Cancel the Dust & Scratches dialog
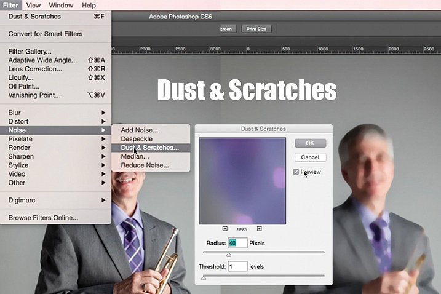This screenshot has width=441, height=294. 309,157
